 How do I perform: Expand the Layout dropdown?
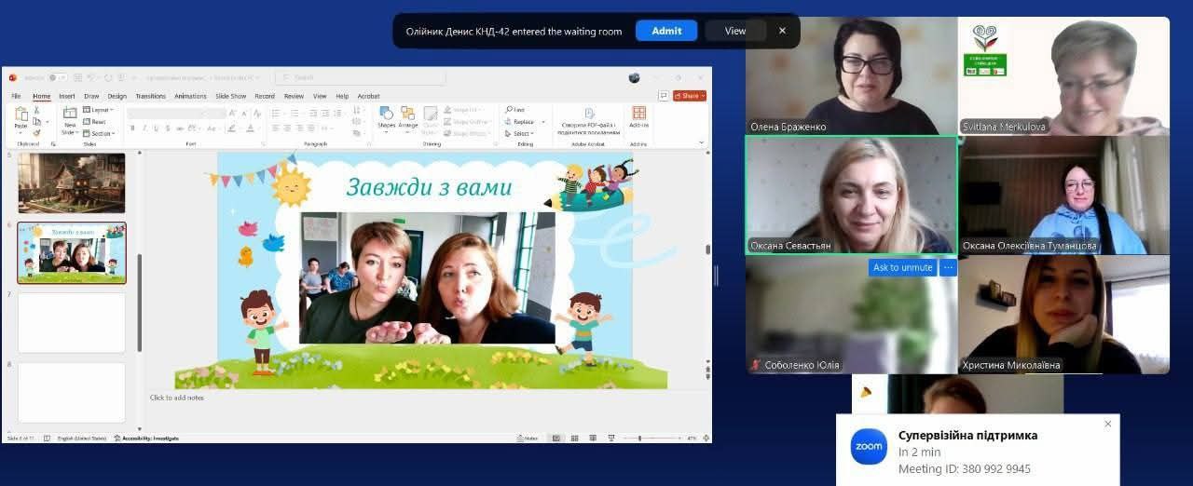[x=98, y=110]
